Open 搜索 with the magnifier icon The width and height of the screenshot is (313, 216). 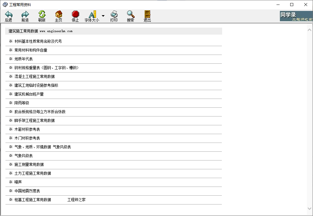coord(131,14)
